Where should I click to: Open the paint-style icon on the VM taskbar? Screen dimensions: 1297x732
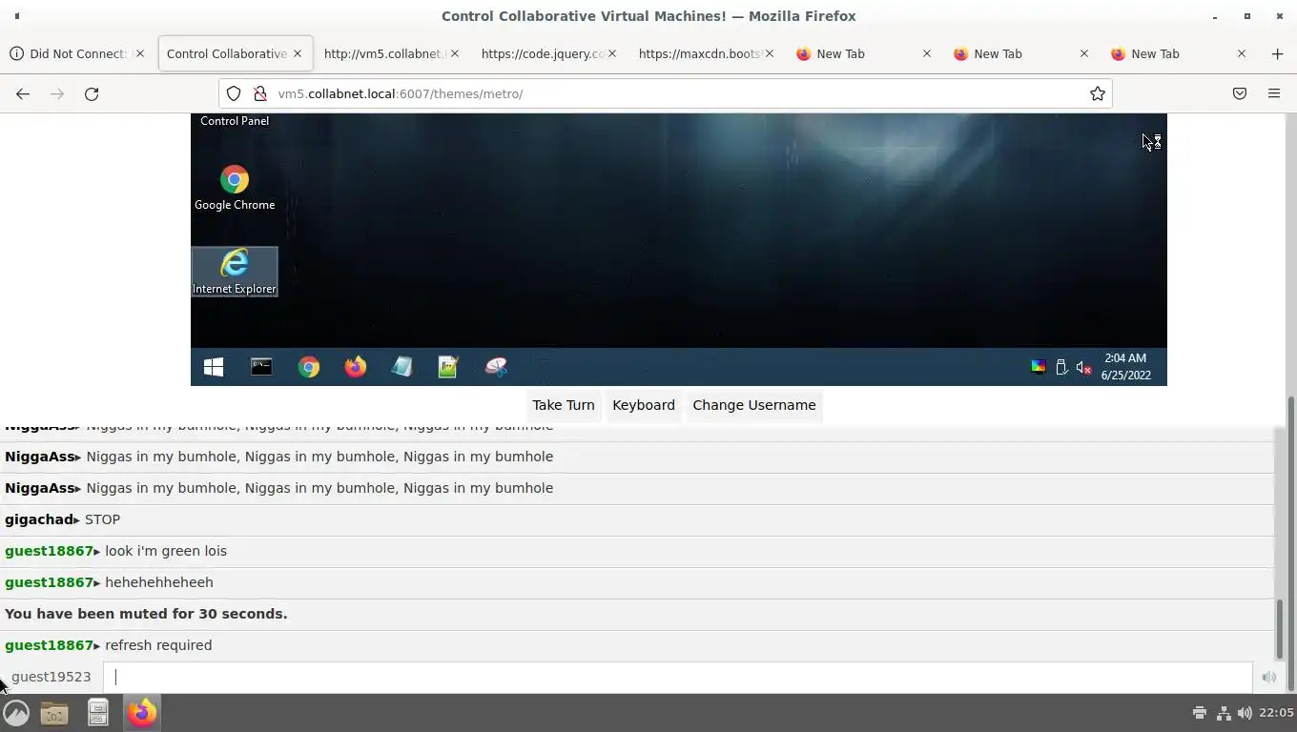(x=496, y=367)
